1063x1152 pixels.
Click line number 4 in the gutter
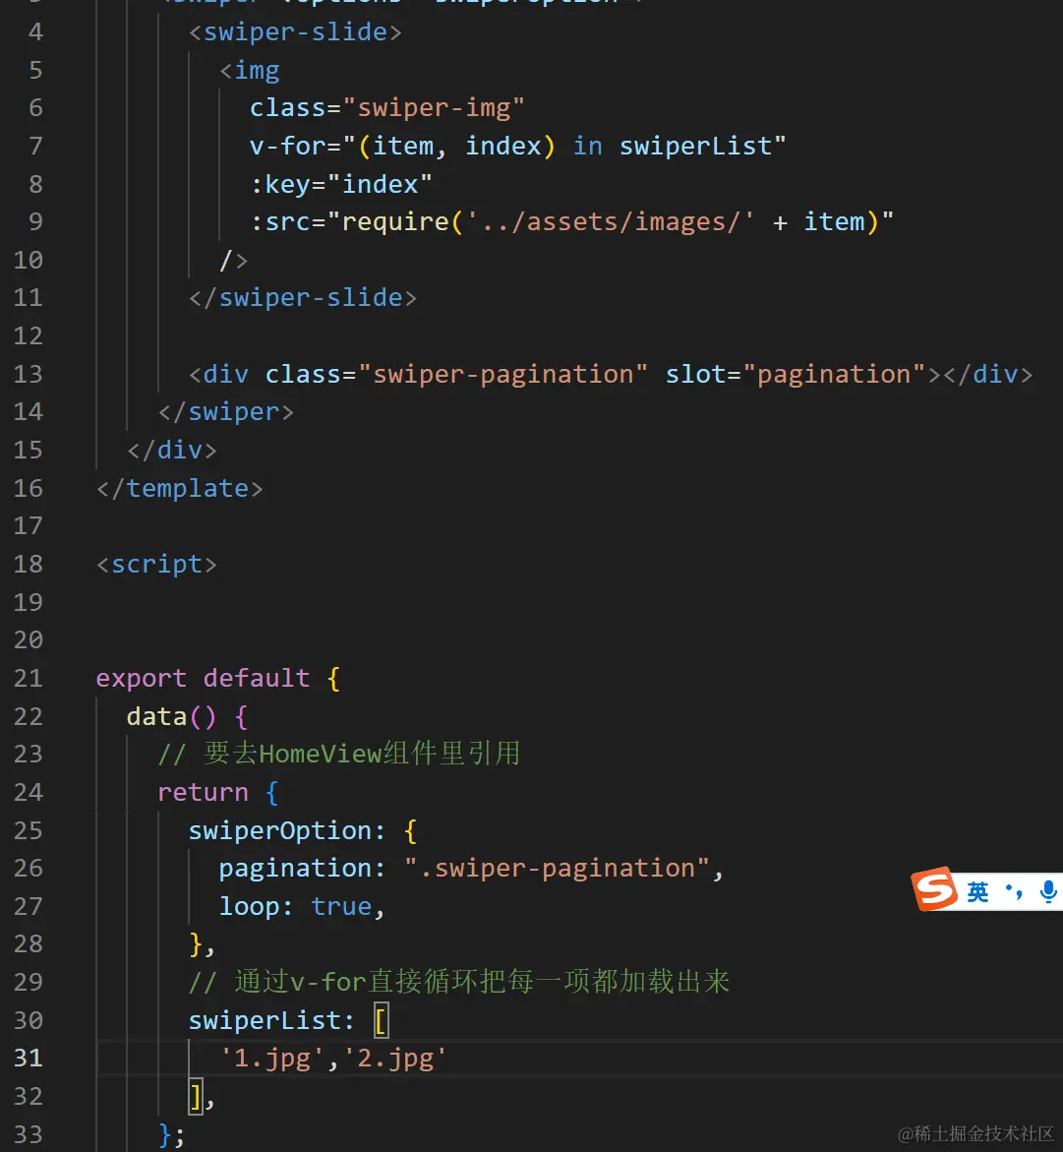click(x=35, y=32)
